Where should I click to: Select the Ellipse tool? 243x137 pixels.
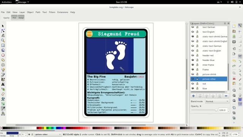tap(3, 55)
